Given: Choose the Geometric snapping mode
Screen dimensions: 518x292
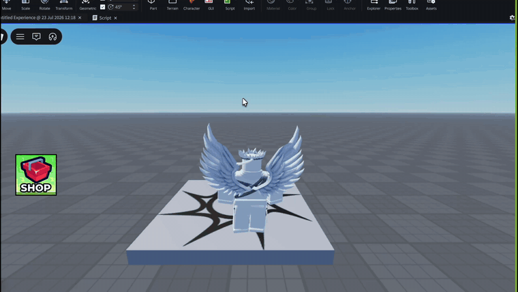Looking at the screenshot, I should [88, 5].
